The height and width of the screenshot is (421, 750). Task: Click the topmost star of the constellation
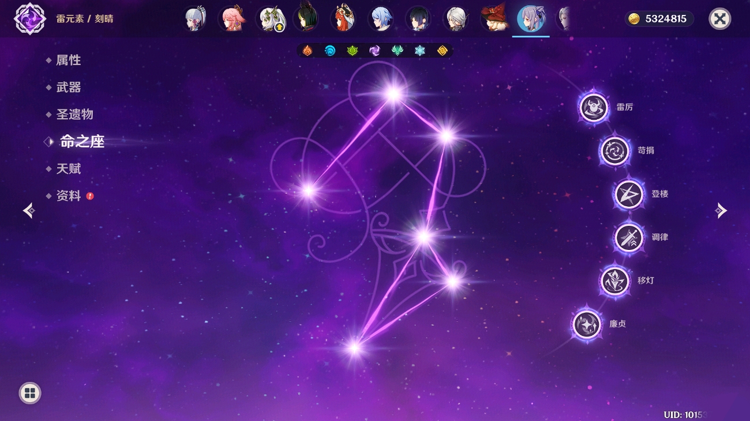pyautogui.click(x=393, y=93)
